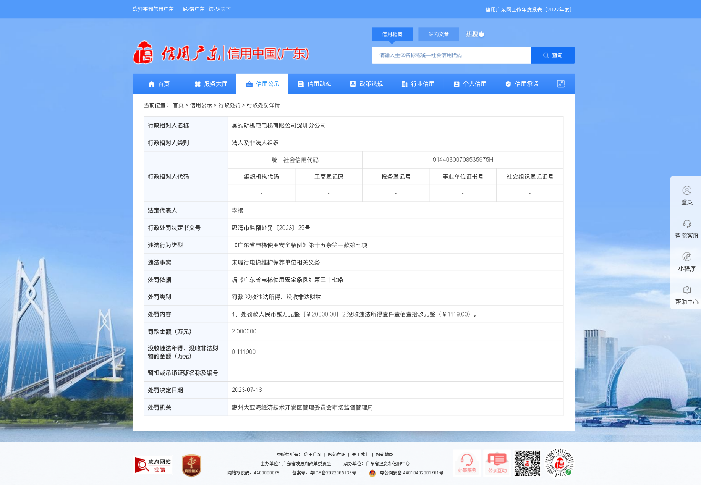
Task: Open 智能客服 headset icon
Action: click(x=687, y=223)
